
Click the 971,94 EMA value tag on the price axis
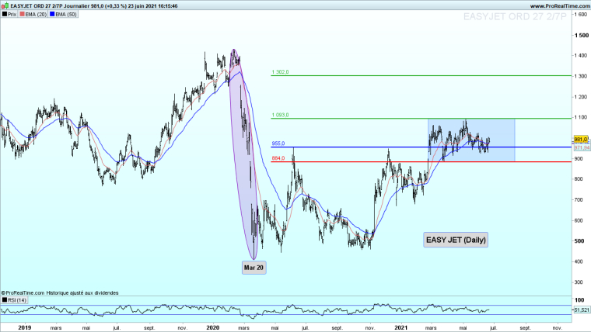point(582,147)
